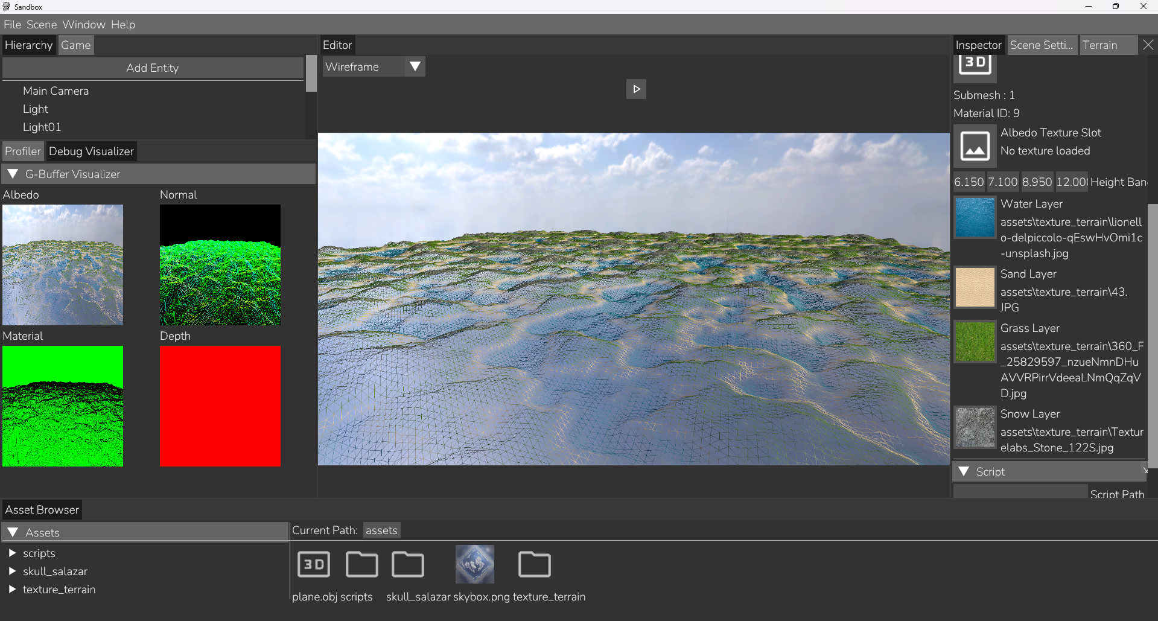Switch to the Terrain tab
The width and height of the screenshot is (1158, 621).
pos(1108,45)
